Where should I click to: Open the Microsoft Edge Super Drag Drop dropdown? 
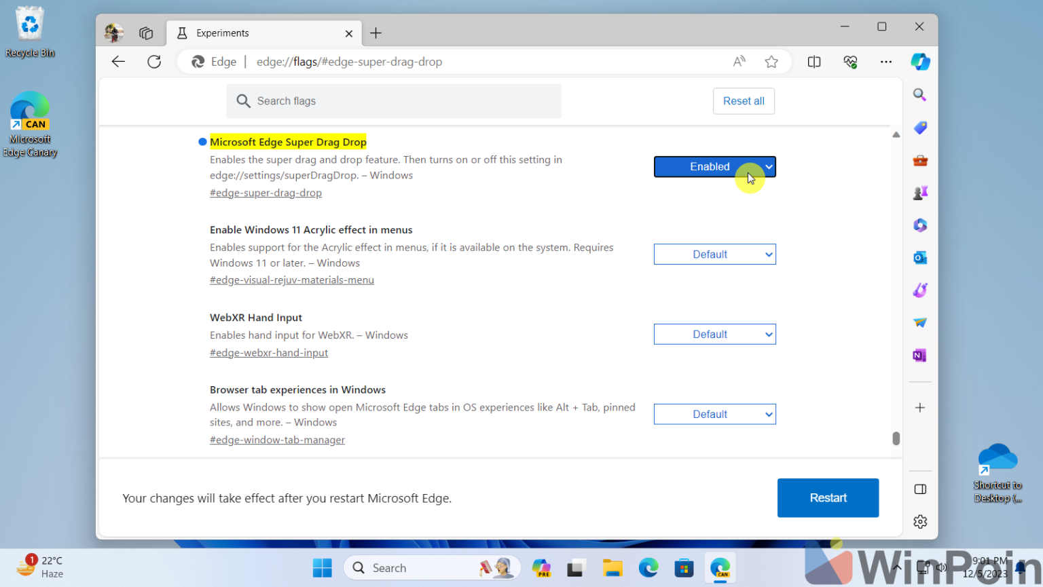tap(714, 166)
